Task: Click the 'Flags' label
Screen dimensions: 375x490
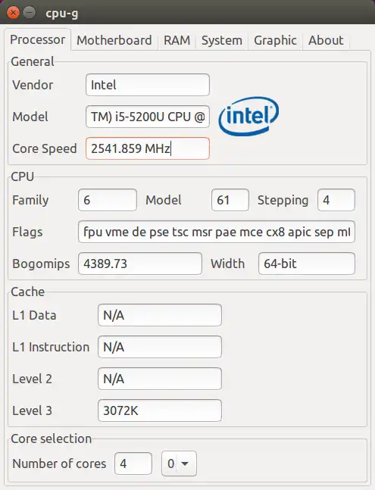Action: click(27, 233)
